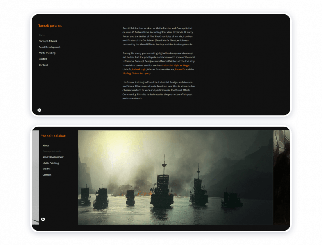Viewport: 322px width, 245px height.
Task: Open Matte Painting in the bottom panel menu
Action: (x=51, y=163)
